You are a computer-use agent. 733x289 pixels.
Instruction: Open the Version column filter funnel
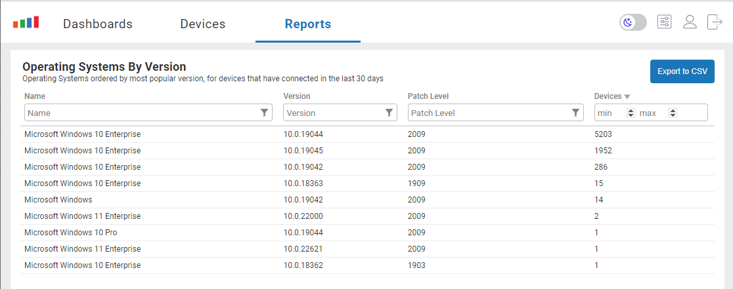pos(388,113)
